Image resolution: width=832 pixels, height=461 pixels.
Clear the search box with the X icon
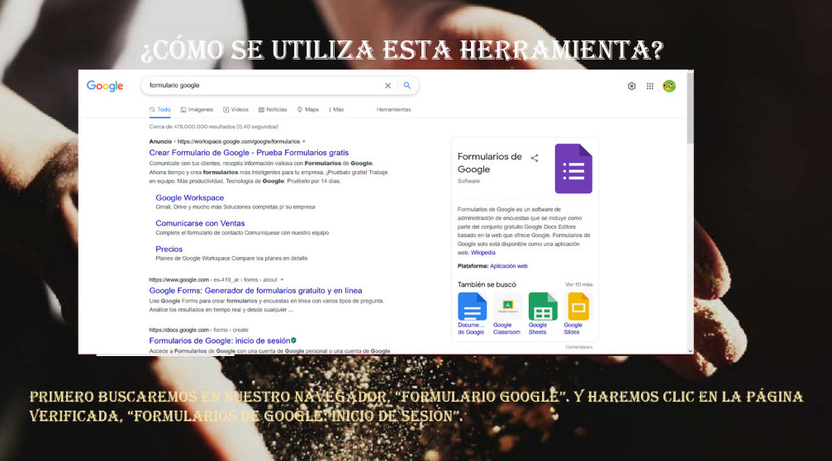coord(387,85)
